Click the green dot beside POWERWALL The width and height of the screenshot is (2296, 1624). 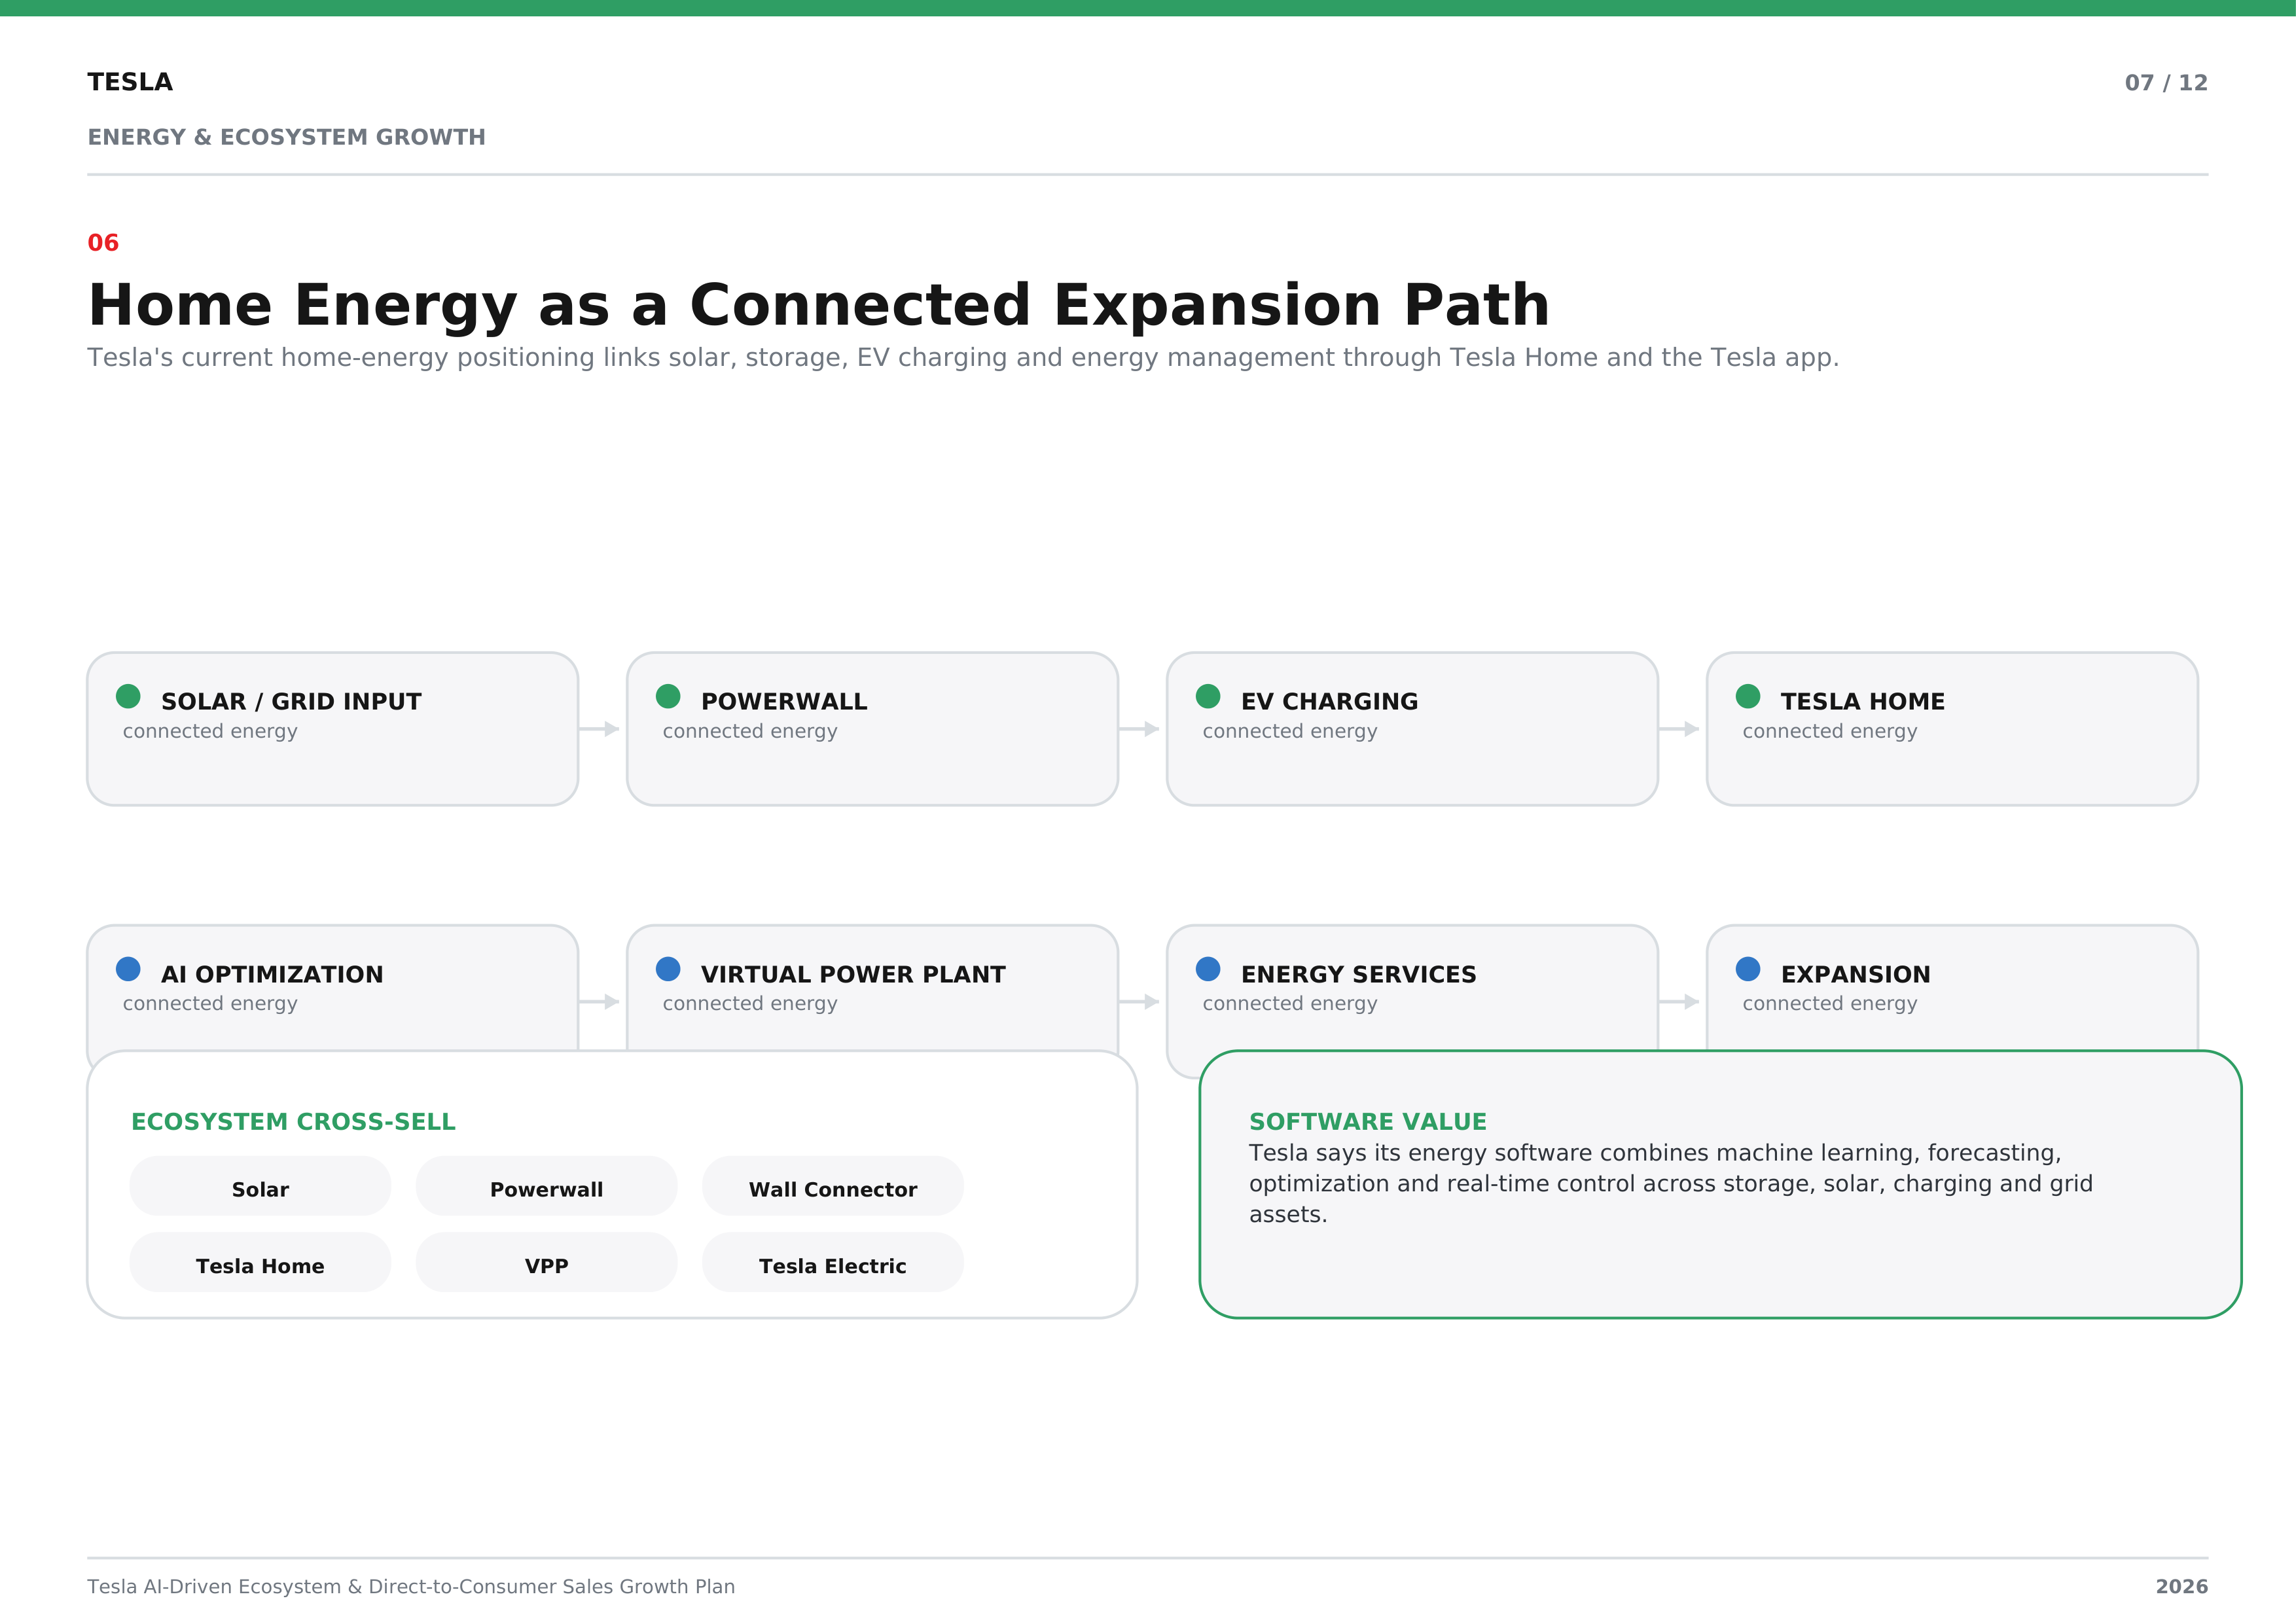point(668,696)
